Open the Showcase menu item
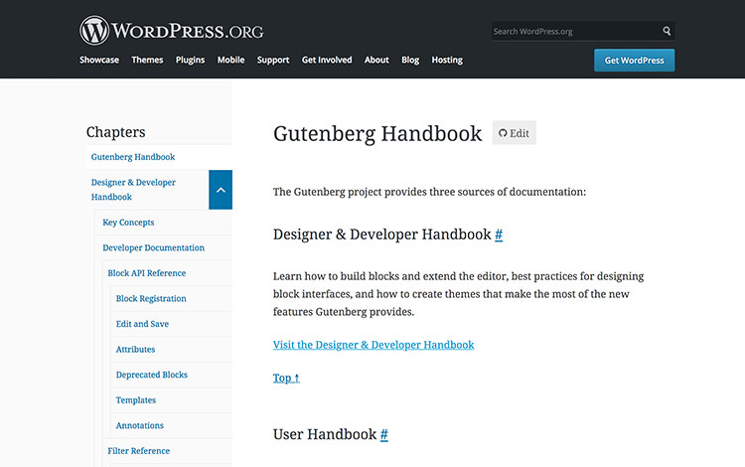The width and height of the screenshot is (745, 467). (x=99, y=60)
